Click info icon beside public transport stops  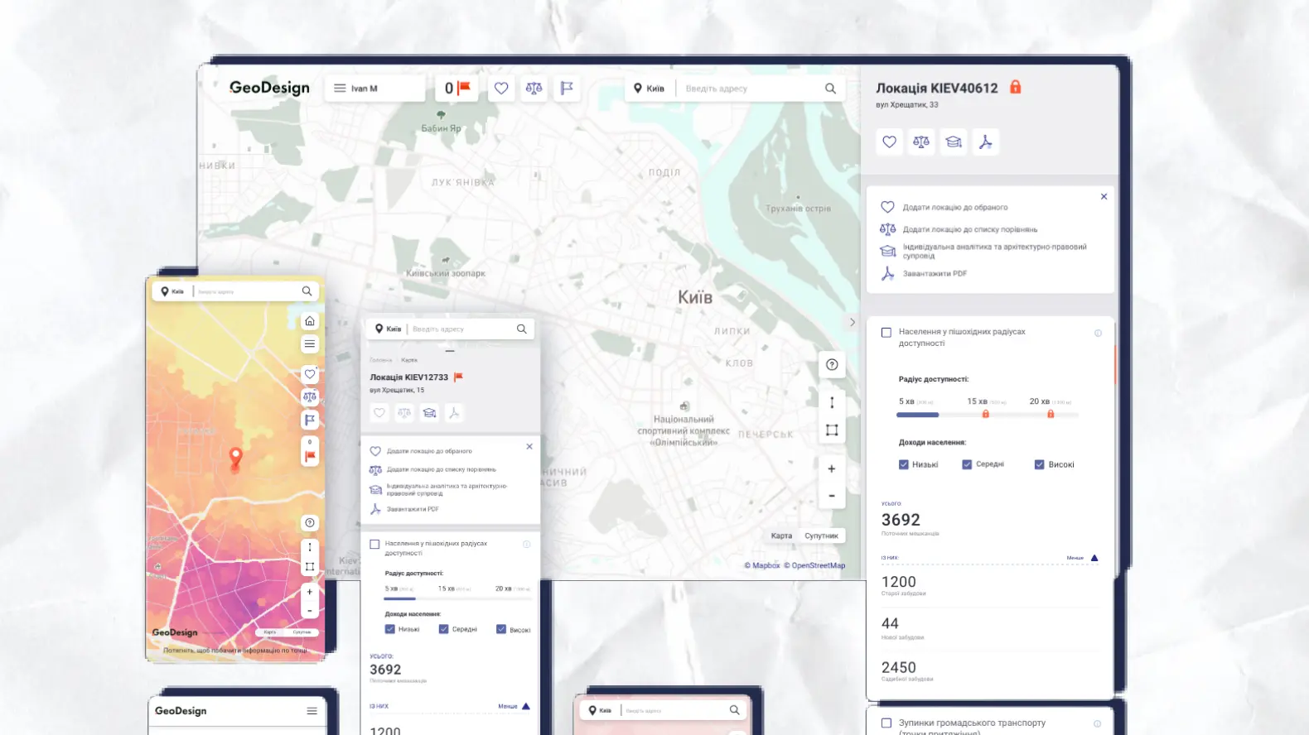pos(1098,723)
